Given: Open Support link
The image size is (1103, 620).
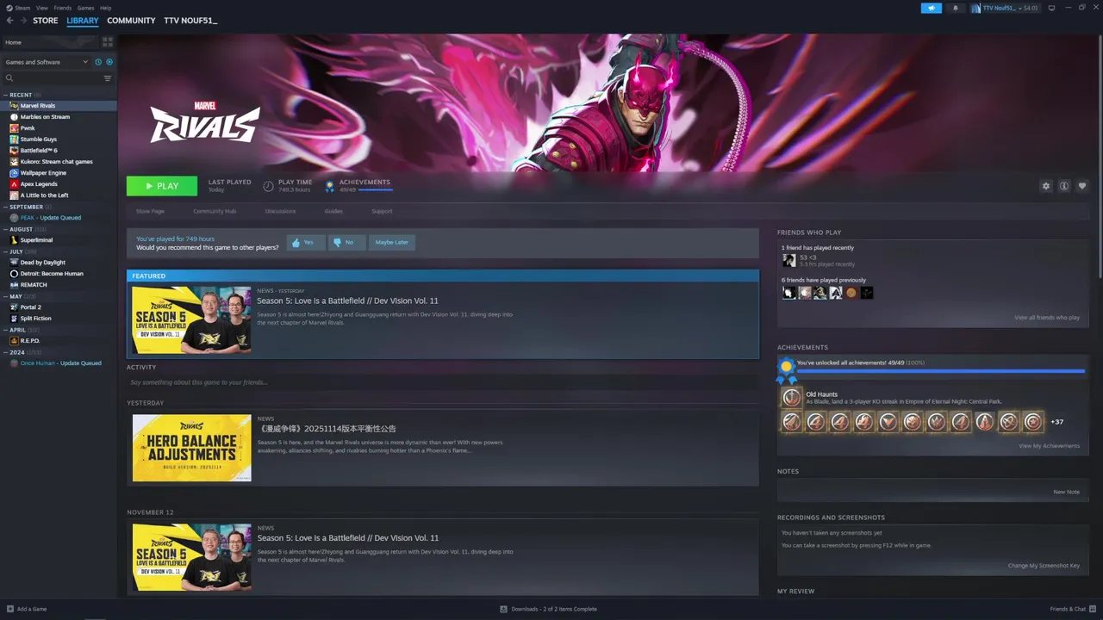Looking at the screenshot, I should (x=382, y=211).
